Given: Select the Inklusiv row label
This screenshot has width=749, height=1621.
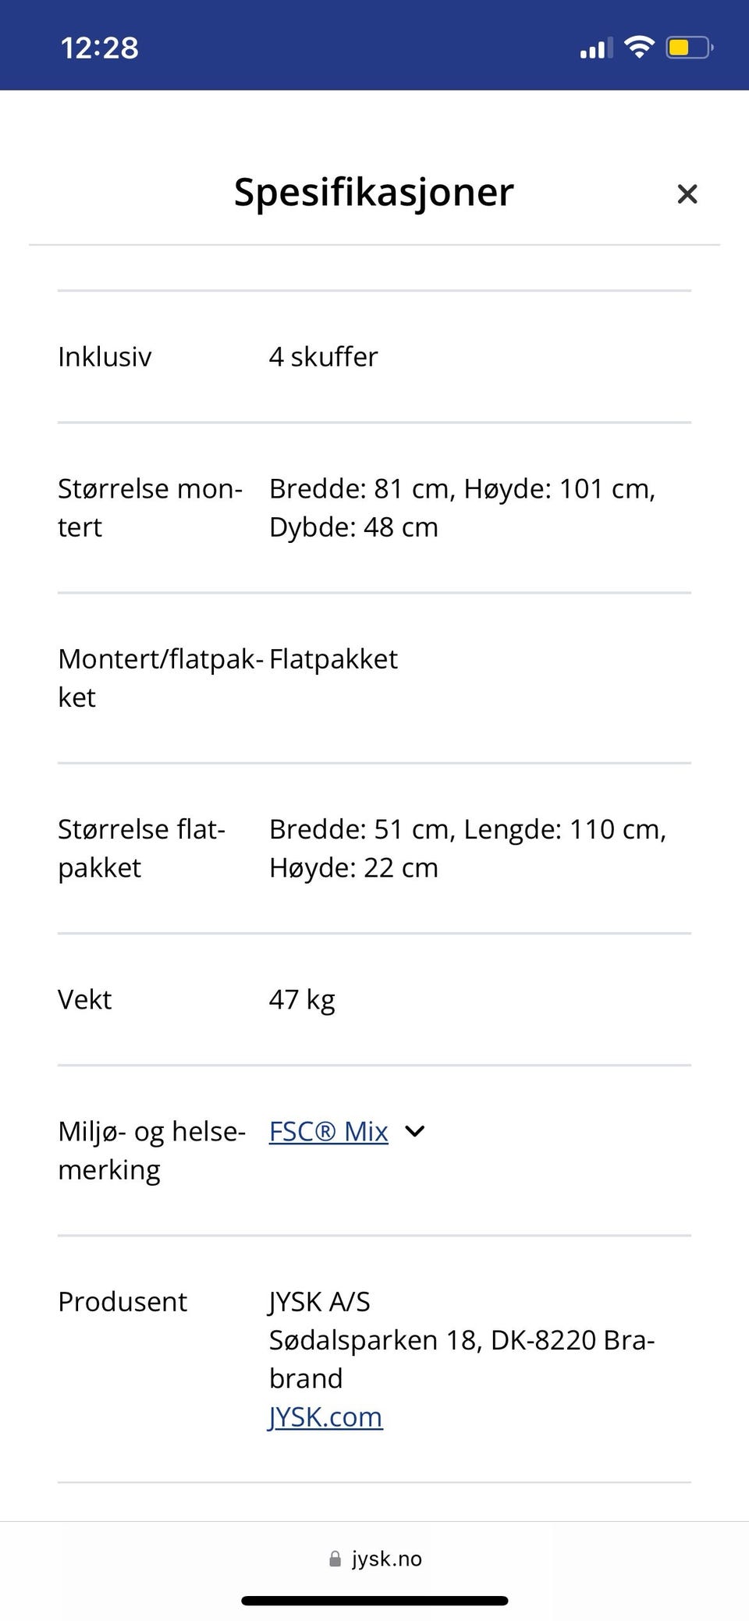Looking at the screenshot, I should [105, 356].
